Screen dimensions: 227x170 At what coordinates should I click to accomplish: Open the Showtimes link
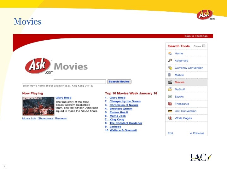[x=45, y=118]
